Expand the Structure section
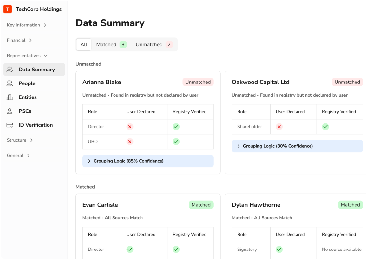366x260 pixels. coord(20,140)
